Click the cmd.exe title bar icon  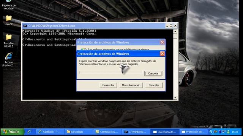coord(25,26)
